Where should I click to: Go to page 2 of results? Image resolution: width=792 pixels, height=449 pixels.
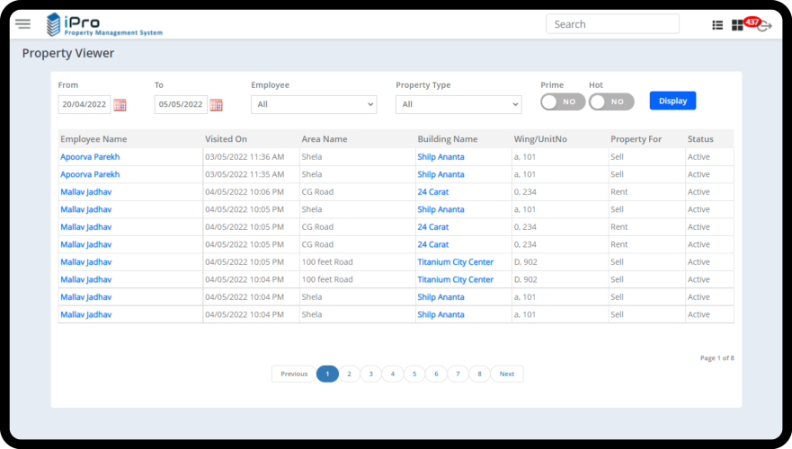[349, 374]
